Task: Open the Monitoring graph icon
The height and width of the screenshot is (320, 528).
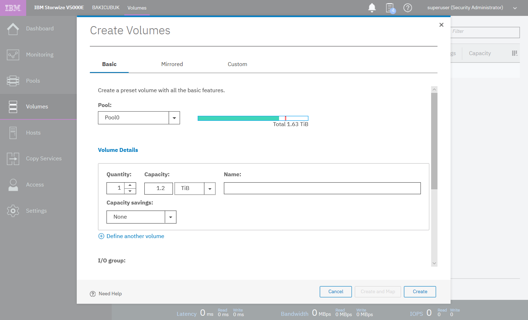Action: [x=13, y=55]
